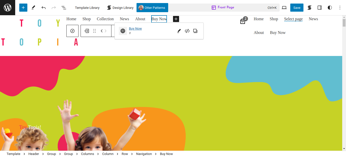Select Buy Now in the navigation beside the cart
This screenshot has width=346, height=157.
(x=278, y=33)
